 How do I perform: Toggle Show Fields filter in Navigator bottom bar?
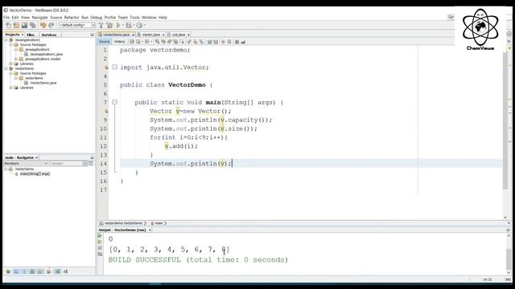(x=16, y=271)
